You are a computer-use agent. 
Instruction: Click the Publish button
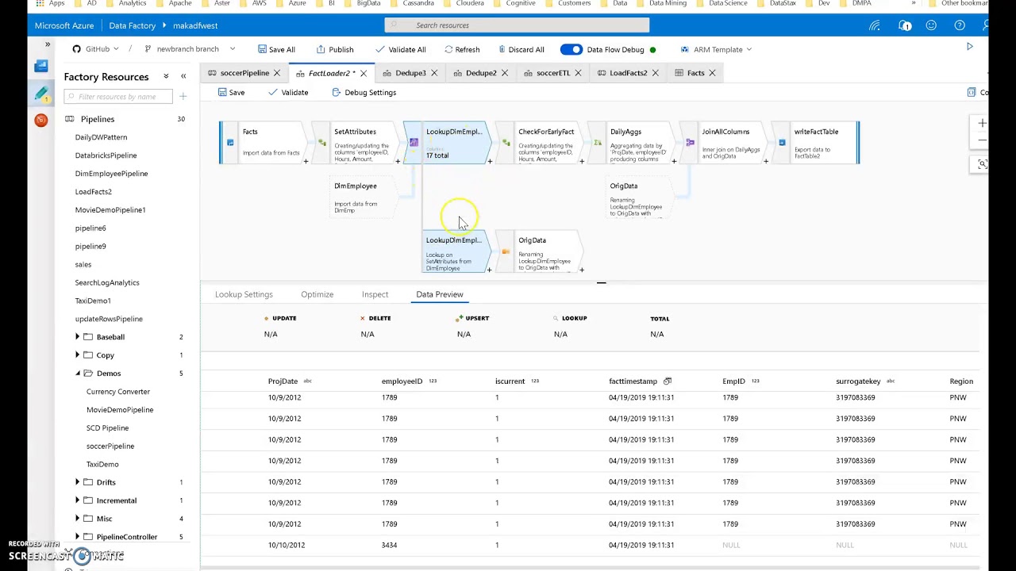point(335,50)
